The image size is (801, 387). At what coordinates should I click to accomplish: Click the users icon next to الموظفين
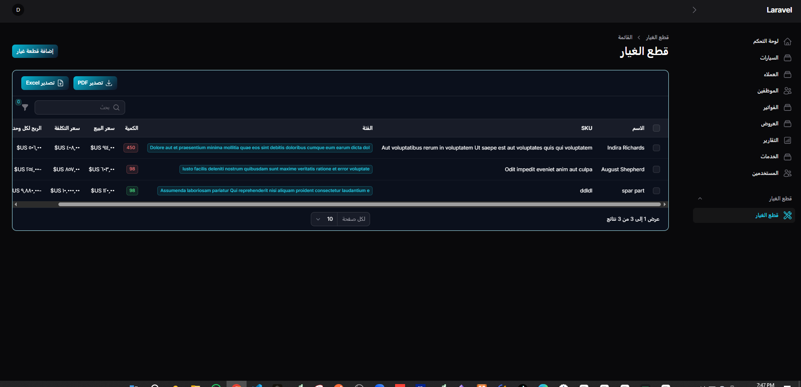[x=787, y=91]
